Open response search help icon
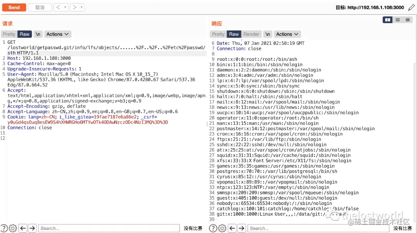This screenshot has width=417, height=233. click(x=213, y=228)
